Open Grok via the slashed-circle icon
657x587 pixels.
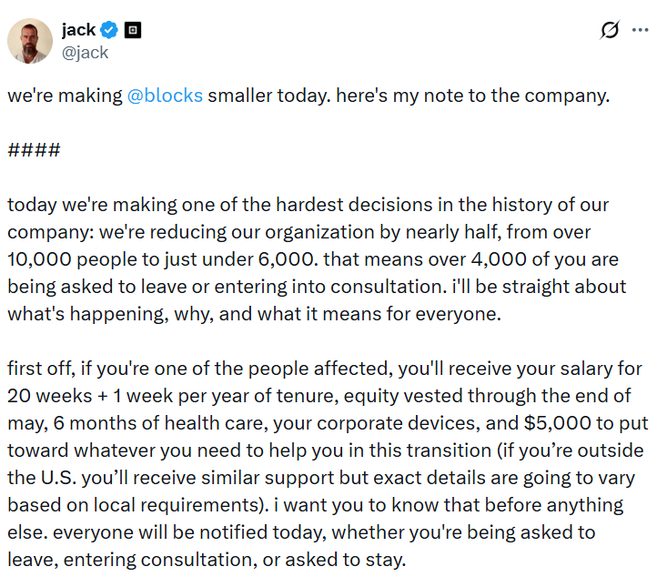click(610, 30)
